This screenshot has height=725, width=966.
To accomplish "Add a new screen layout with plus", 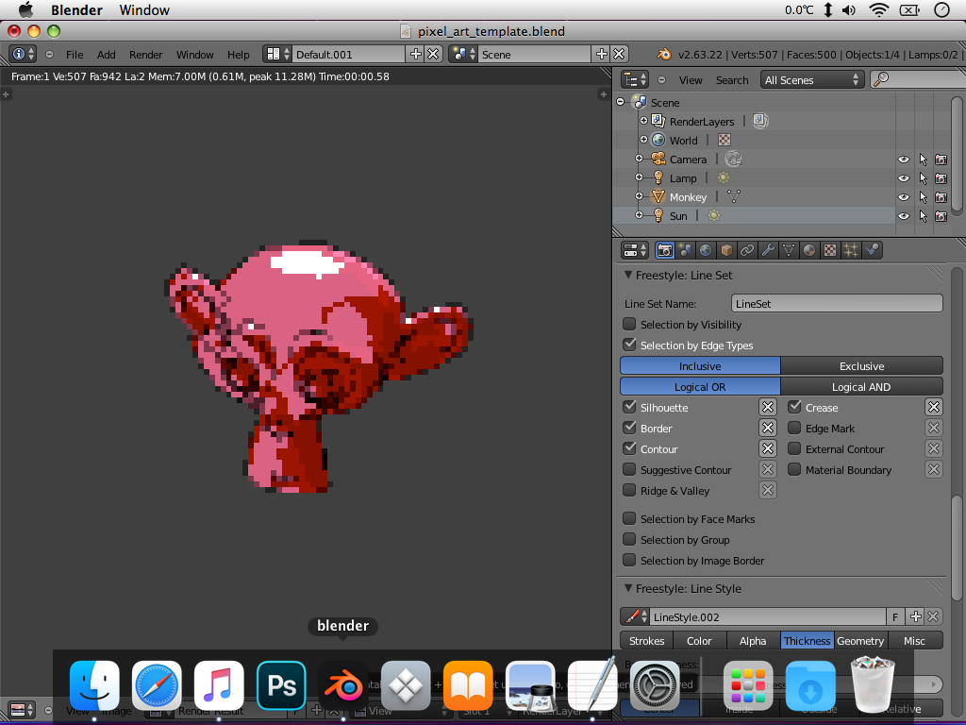I will (416, 54).
